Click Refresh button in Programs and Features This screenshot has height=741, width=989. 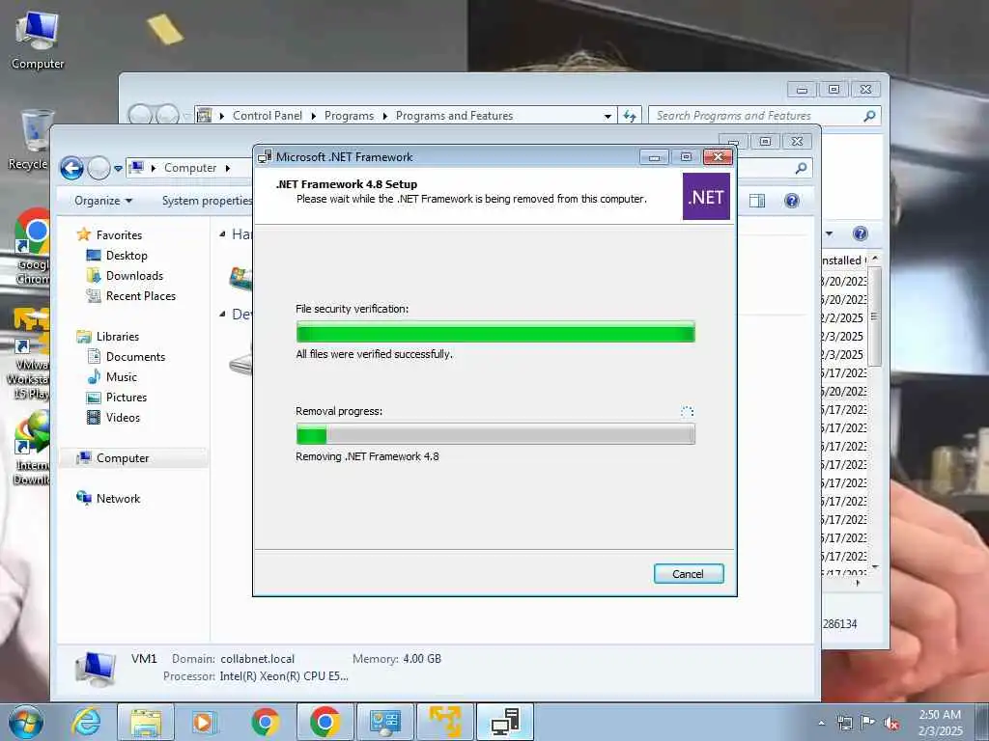point(630,116)
